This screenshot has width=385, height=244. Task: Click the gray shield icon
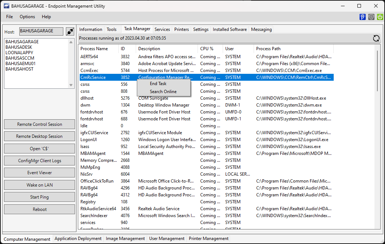pos(371,17)
